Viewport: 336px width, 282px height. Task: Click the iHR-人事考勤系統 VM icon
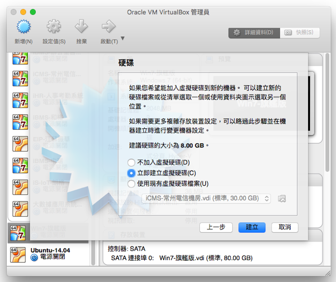pos(20,100)
